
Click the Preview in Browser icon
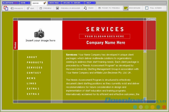pos(58,8)
